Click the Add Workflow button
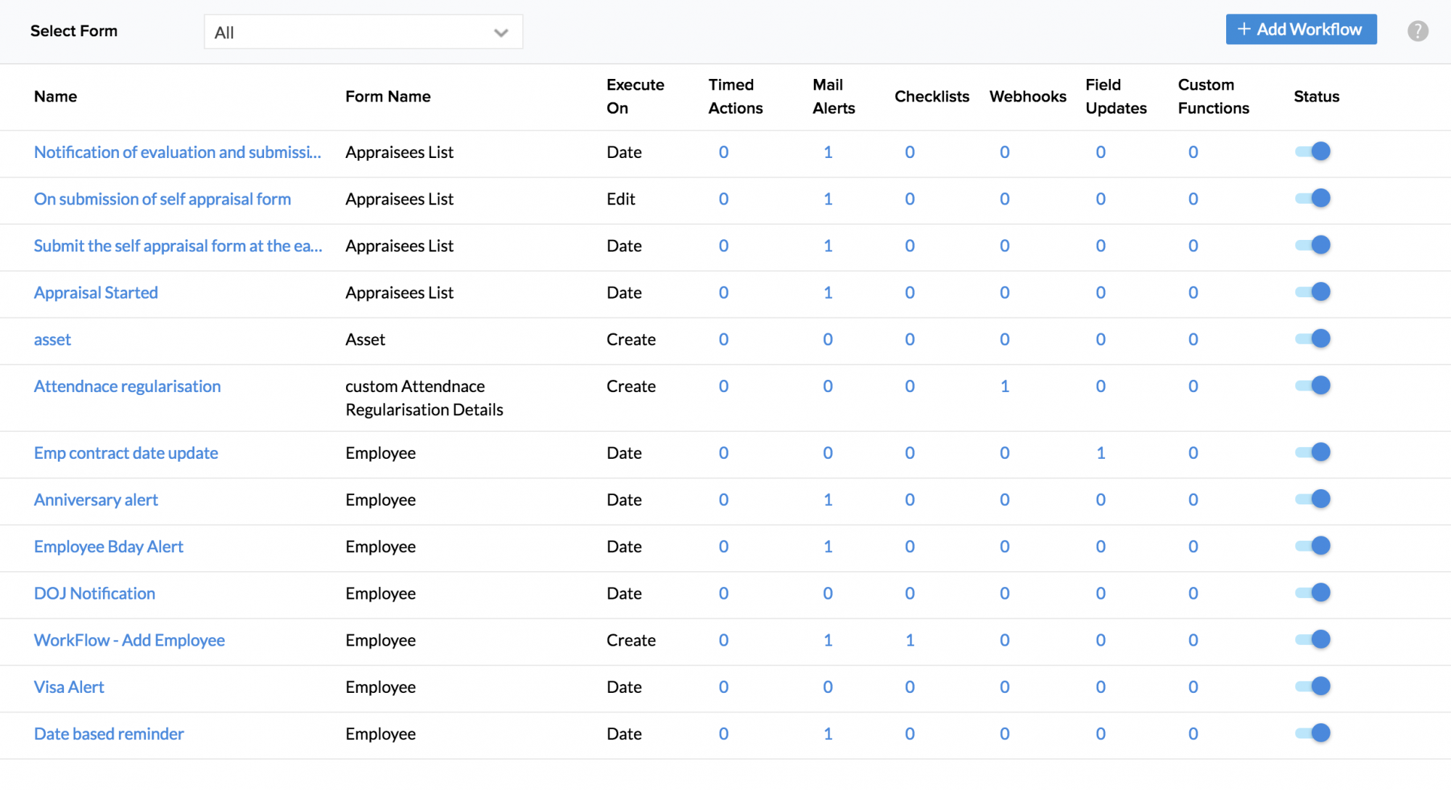This screenshot has height=790, width=1451. [x=1301, y=30]
